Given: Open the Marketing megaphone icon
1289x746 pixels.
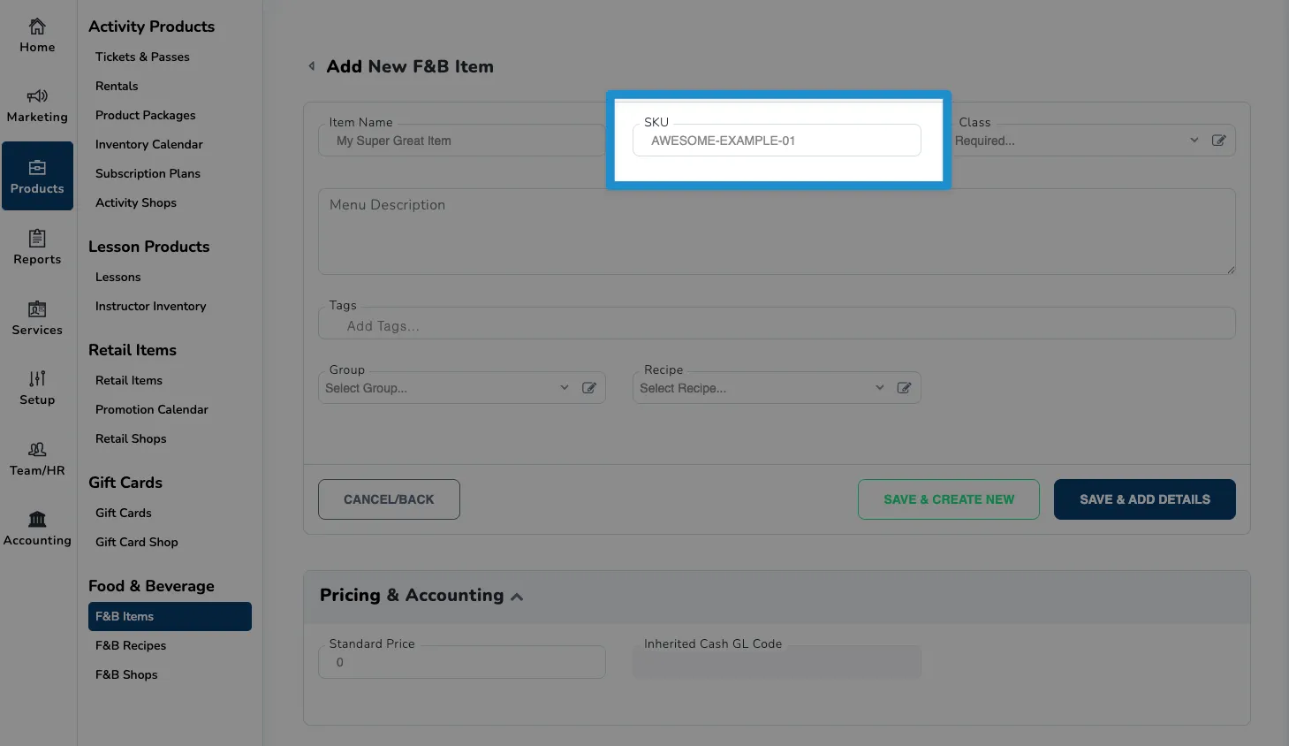Looking at the screenshot, I should tap(37, 96).
